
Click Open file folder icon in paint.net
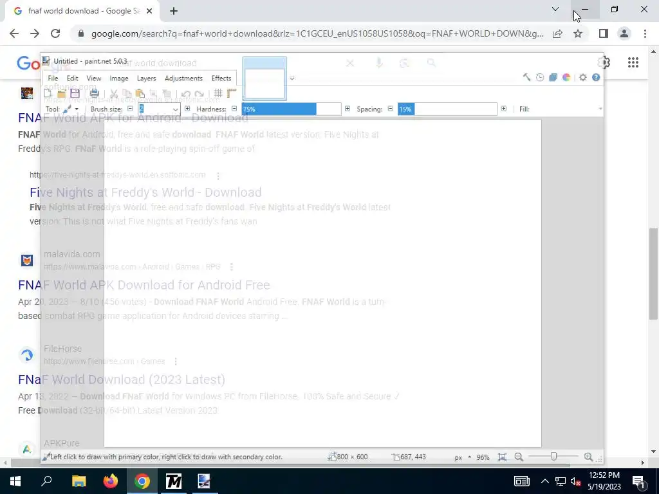point(61,93)
